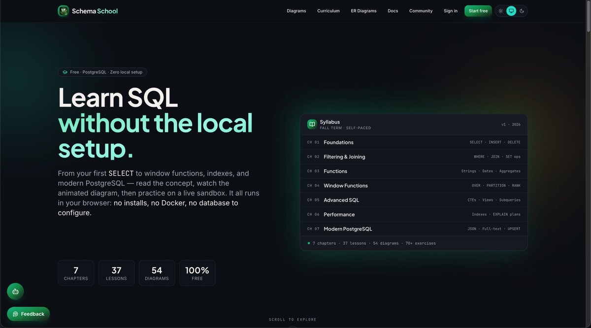Screen dimensions: 591x328
Task: Switch to dark theme moon icon
Action: click(x=522, y=11)
